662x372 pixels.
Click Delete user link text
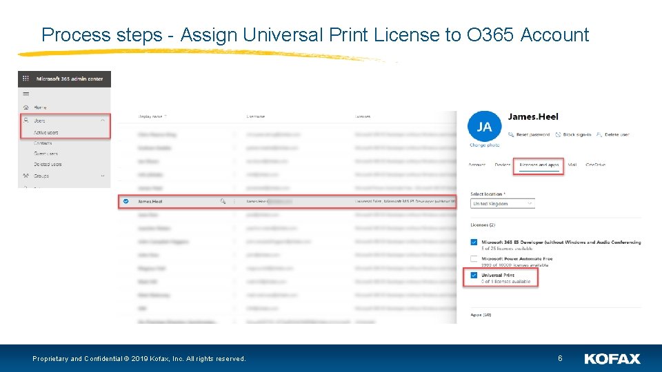pyautogui.click(x=616, y=134)
